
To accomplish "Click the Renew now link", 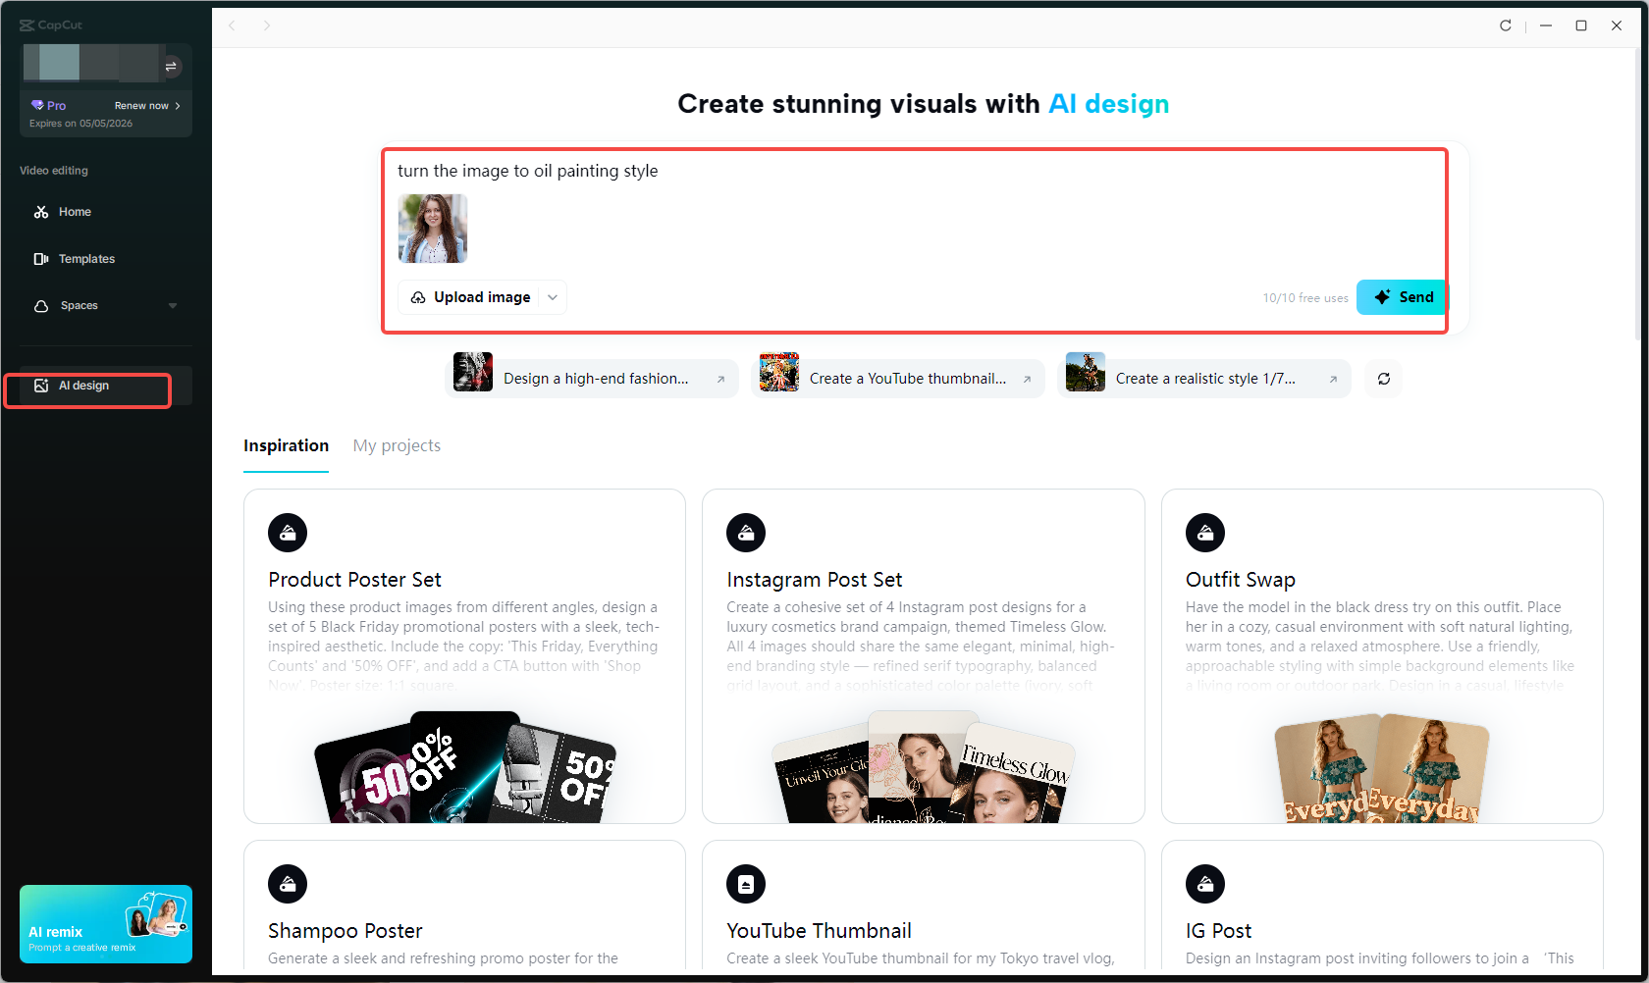I will coord(147,106).
